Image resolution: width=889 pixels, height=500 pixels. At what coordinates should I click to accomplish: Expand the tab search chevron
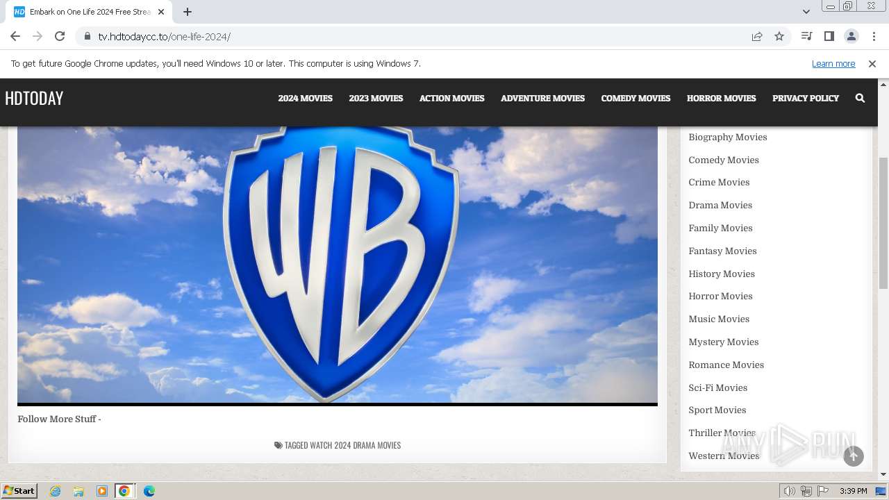coord(806,12)
